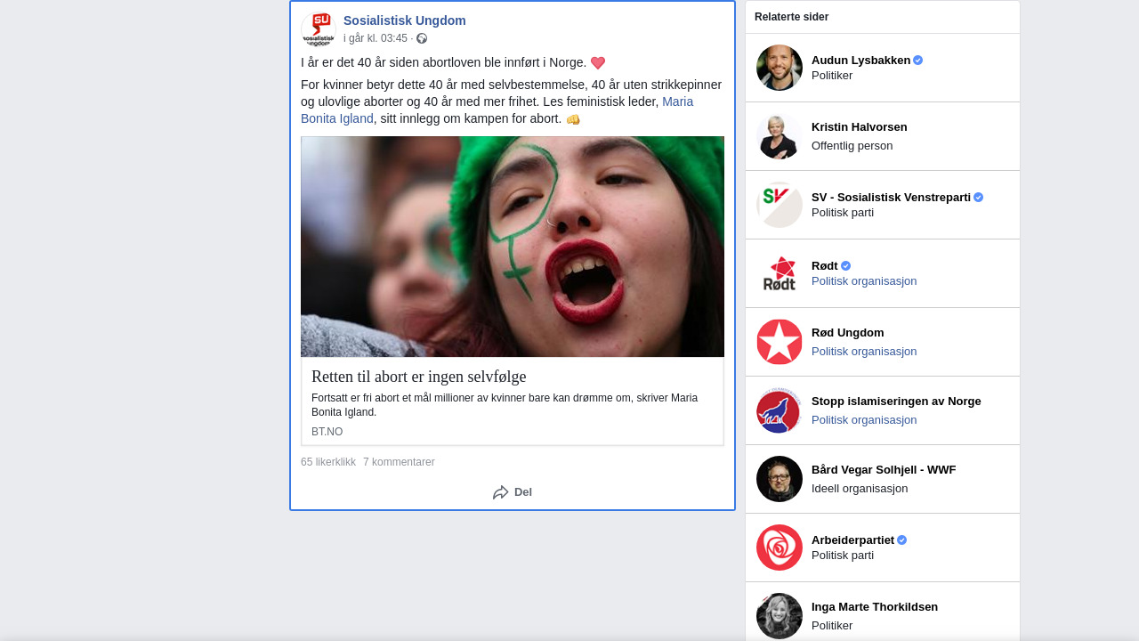This screenshot has width=1139, height=641.
Task: Click first line about abortloven 40 år
Action: 444,62
